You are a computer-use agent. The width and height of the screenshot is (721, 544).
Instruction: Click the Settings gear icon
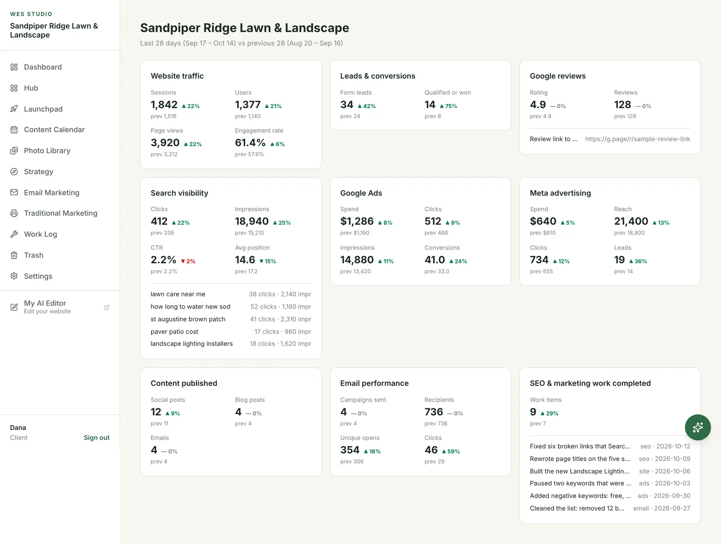(14, 276)
